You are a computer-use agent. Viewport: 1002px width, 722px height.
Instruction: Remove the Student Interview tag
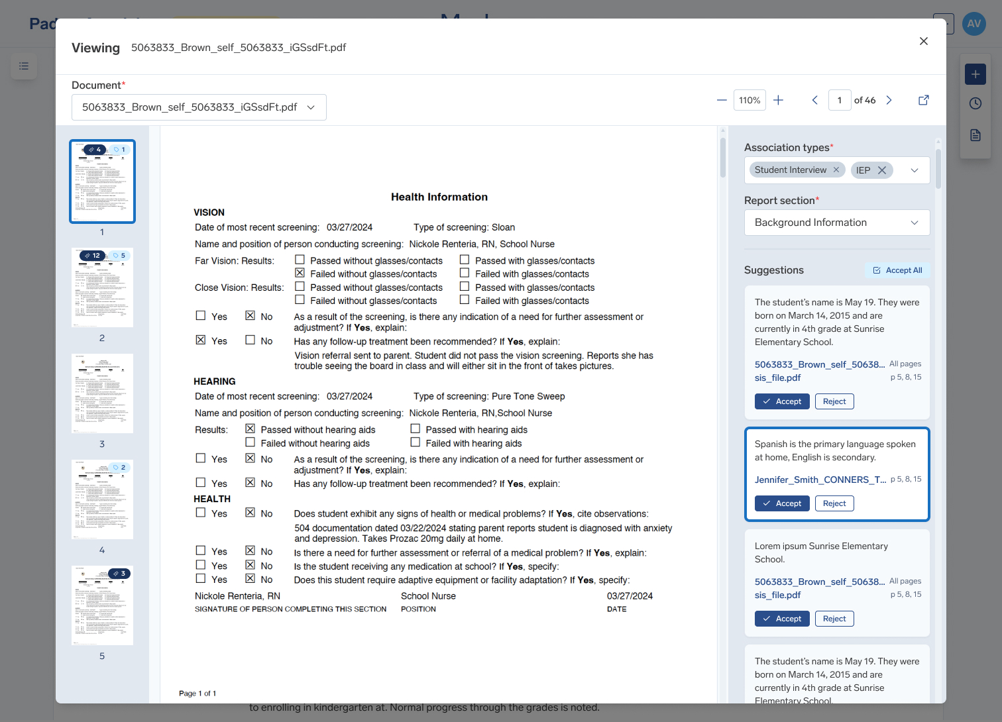pyautogui.click(x=836, y=170)
